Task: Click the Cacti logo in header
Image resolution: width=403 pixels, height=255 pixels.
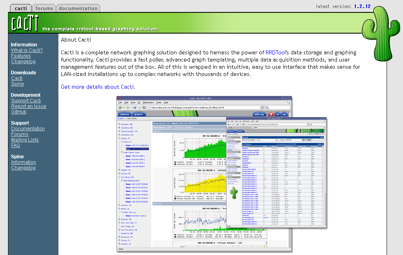Action: [25, 23]
